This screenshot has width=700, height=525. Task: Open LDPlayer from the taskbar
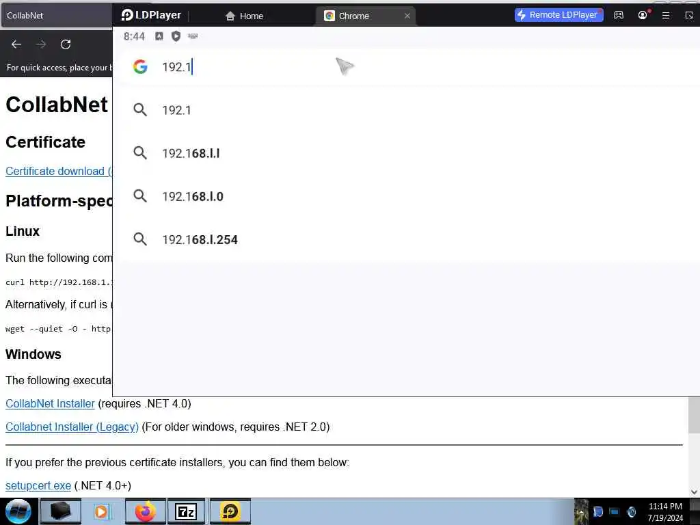click(x=230, y=511)
